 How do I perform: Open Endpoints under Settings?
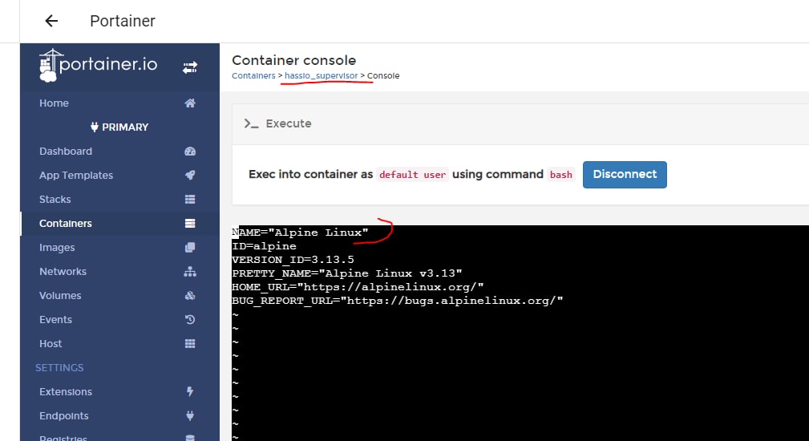coord(63,415)
